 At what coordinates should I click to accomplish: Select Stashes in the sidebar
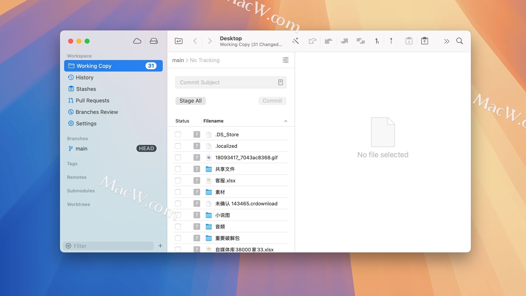coord(86,89)
